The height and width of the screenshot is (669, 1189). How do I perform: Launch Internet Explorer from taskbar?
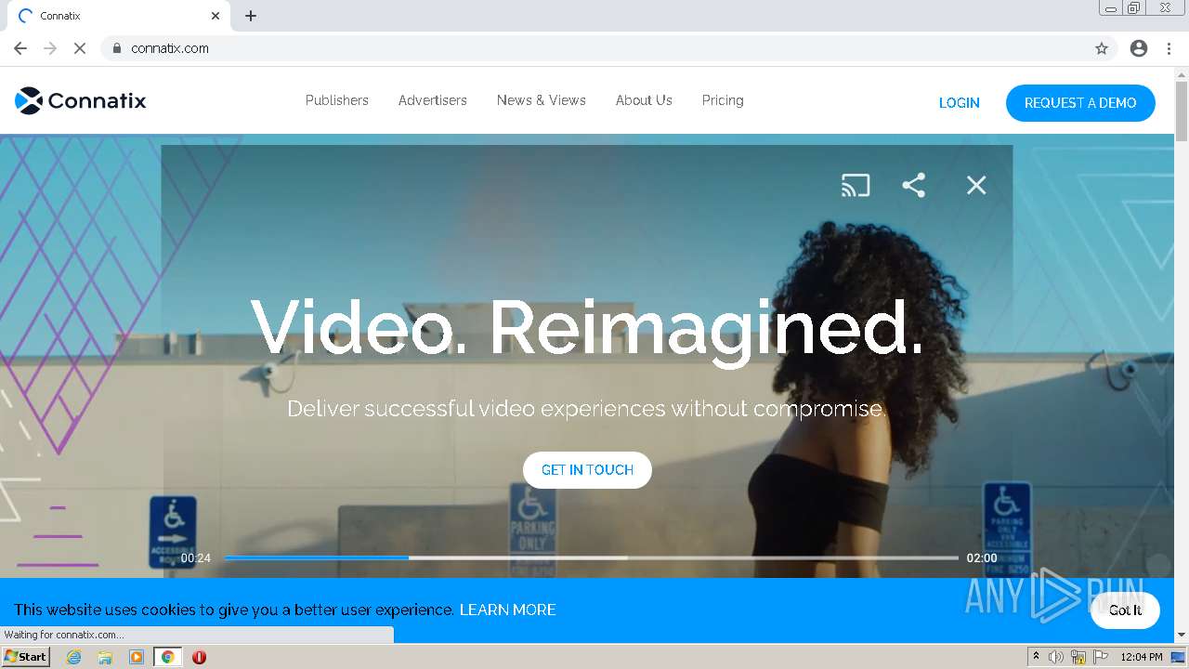[74, 657]
